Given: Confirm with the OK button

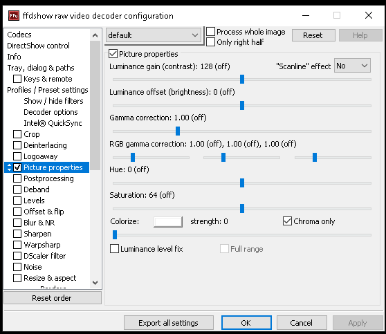Looking at the screenshot, I should tap(246, 323).
